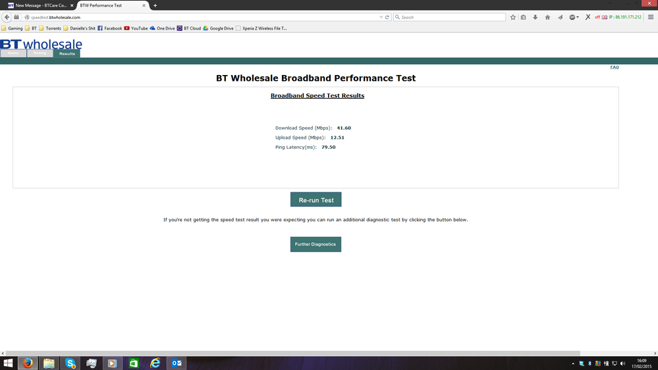
Task: Open the Facebook bookmark
Action: click(109, 28)
